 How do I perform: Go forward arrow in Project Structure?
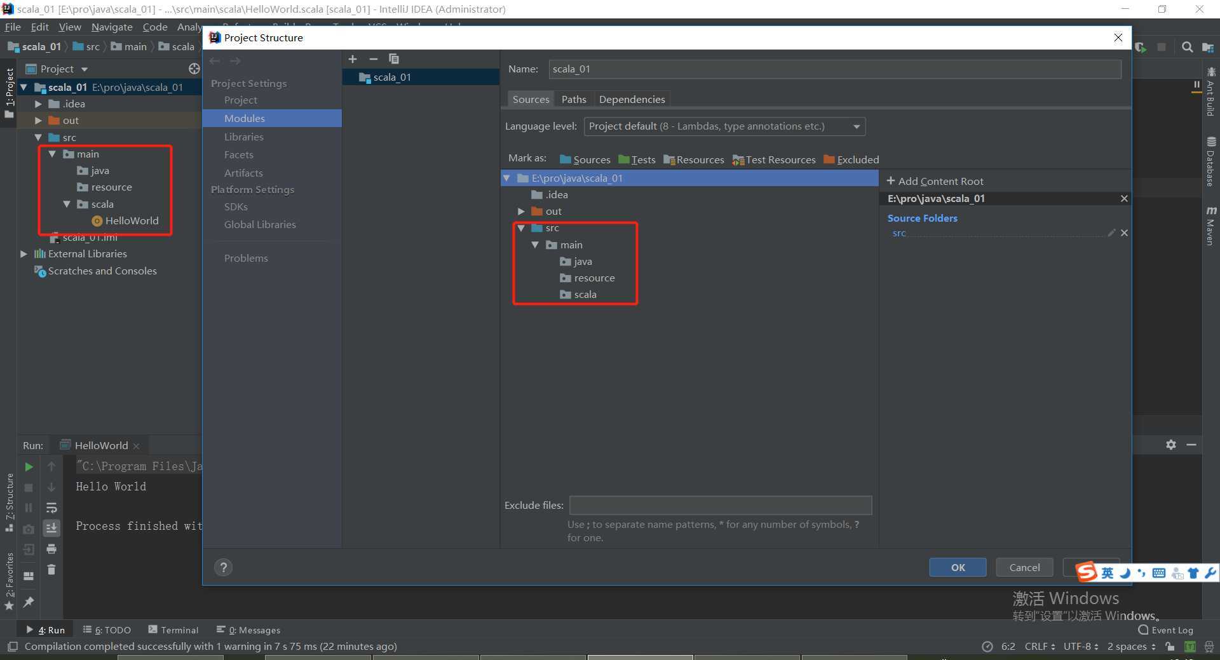(x=235, y=61)
